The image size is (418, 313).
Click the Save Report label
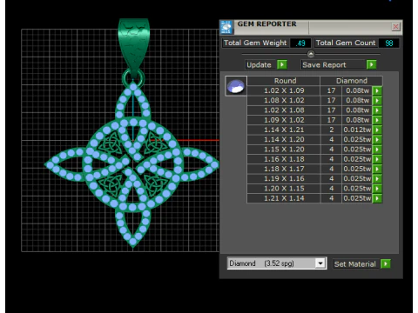point(324,64)
